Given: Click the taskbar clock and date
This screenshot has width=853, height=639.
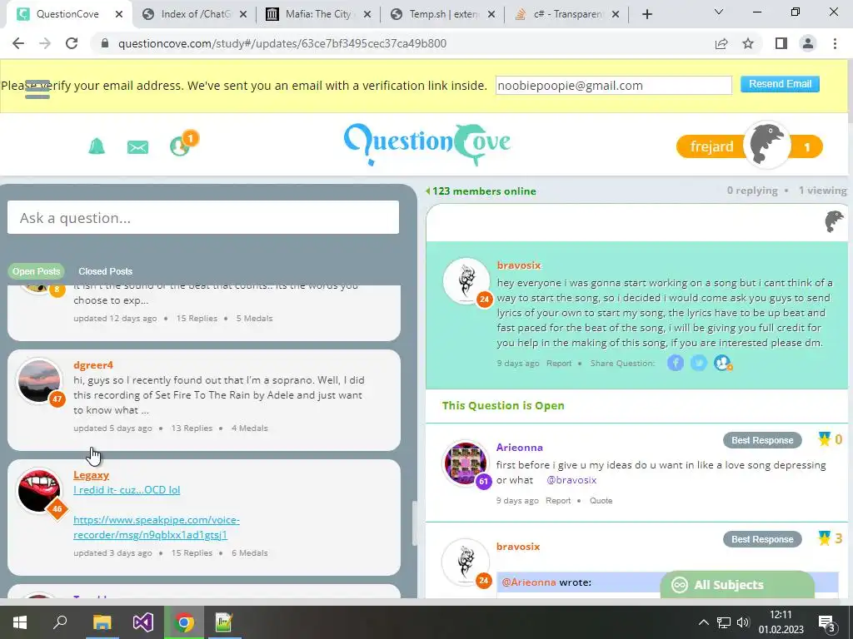Looking at the screenshot, I should click(x=781, y=622).
